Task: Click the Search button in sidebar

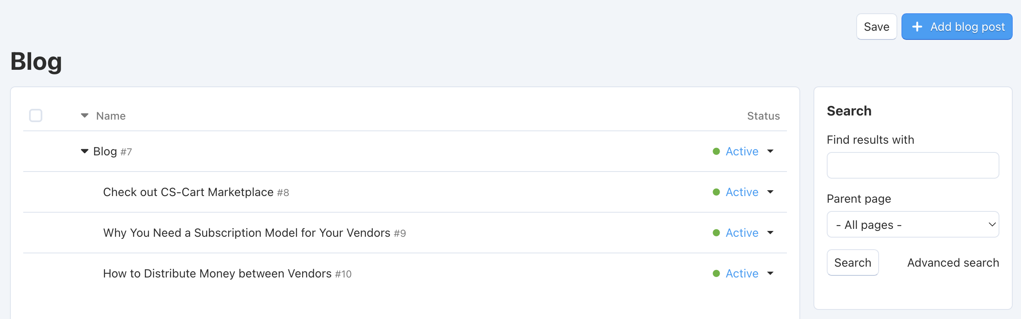Action: (x=852, y=263)
